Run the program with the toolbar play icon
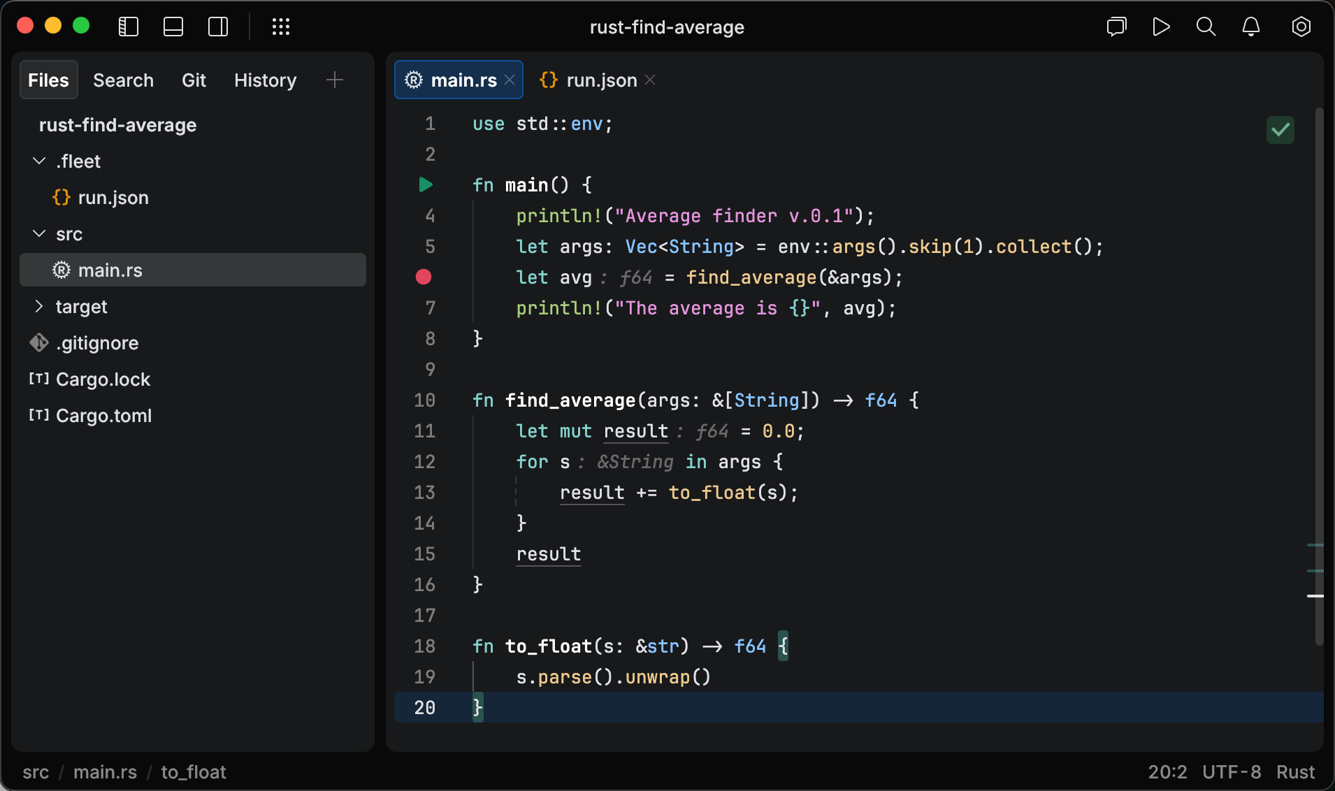 (1161, 27)
